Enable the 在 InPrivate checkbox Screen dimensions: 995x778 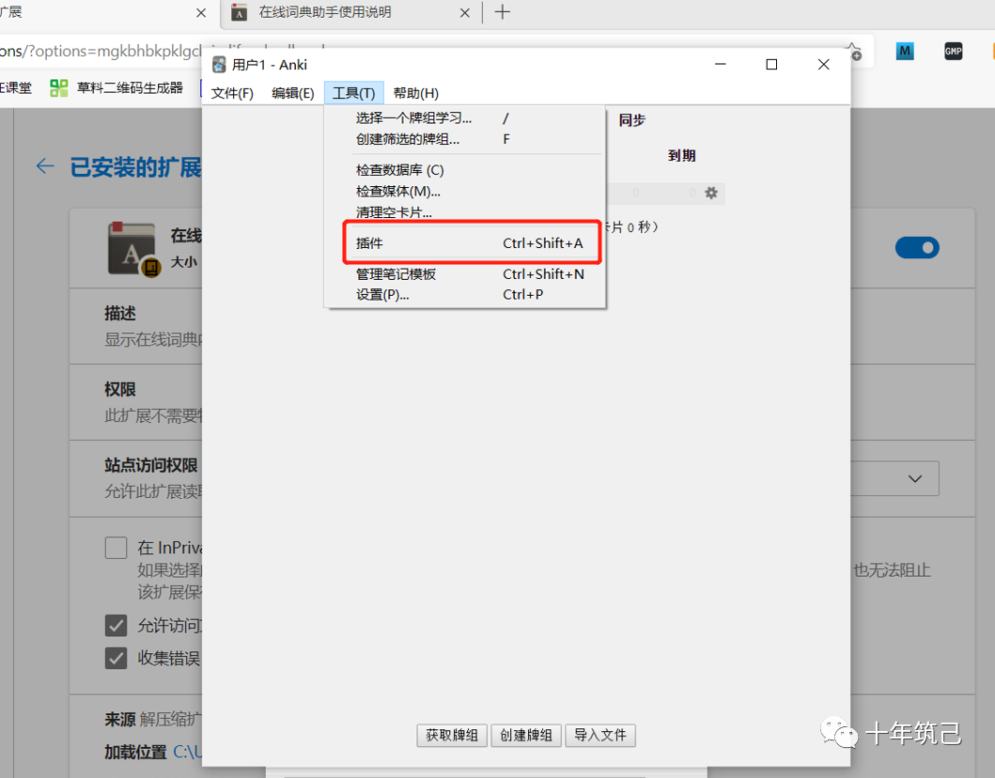point(117,548)
